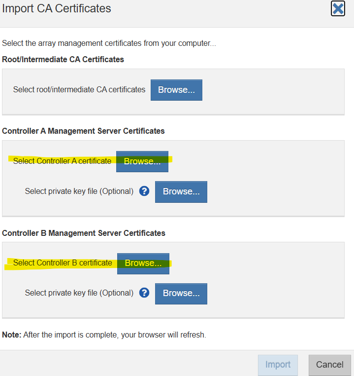This screenshot has width=354, height=376.
Task: Click the Import button
Action: coord(278,365)
